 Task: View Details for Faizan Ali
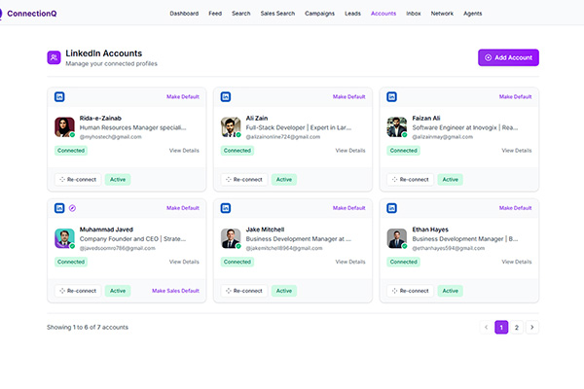pos(517,151)
